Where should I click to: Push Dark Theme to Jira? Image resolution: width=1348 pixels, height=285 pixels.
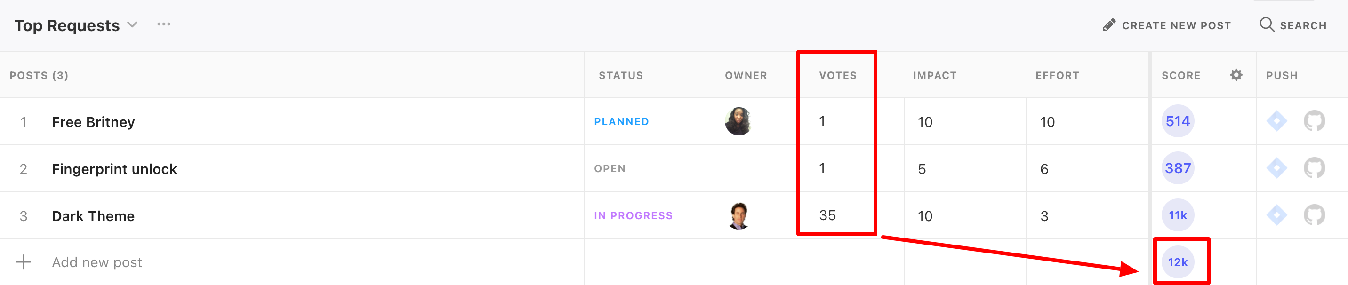click(1277, 215)
